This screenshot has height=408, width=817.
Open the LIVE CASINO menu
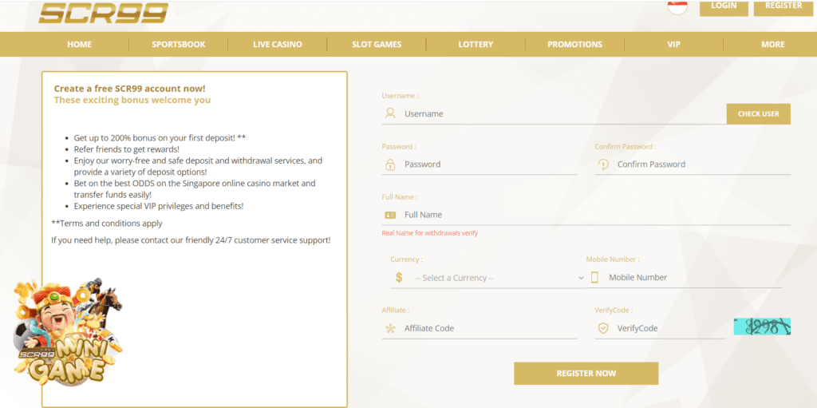pos(277,45)
